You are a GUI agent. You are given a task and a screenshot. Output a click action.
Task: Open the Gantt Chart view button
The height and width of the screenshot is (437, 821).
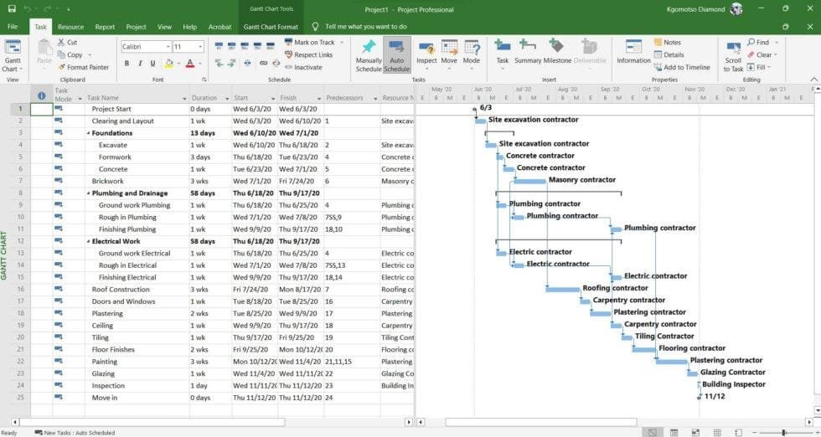[x=13, y=55]
